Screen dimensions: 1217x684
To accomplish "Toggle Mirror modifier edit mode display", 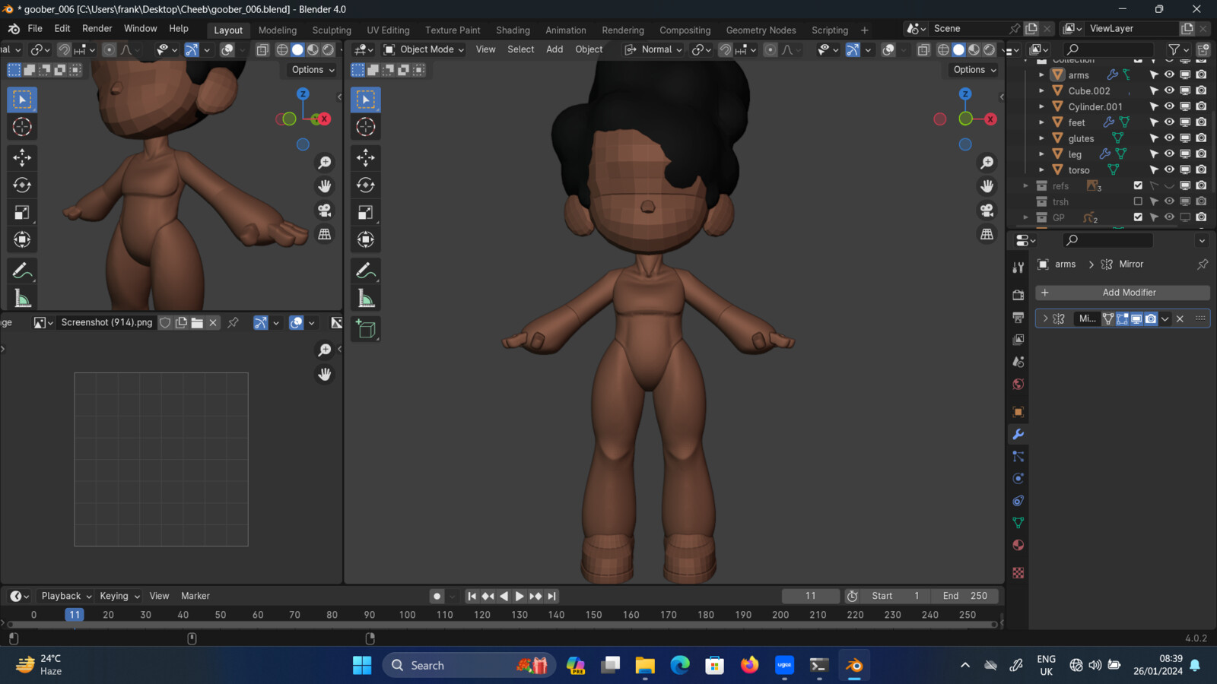I will point(1122,319).
